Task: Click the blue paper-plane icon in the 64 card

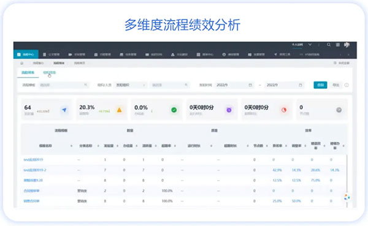Action: pos(64,110)
